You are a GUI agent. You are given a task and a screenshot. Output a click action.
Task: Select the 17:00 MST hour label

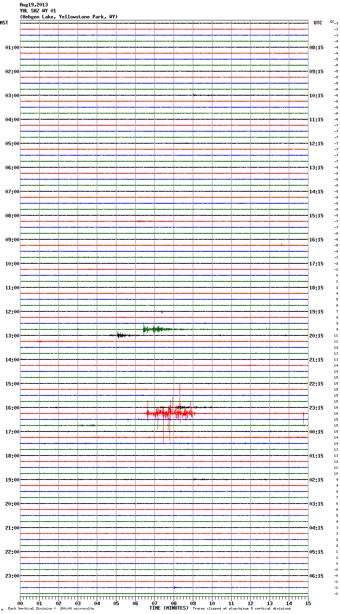pyautogui.click(x=12, y=432)
